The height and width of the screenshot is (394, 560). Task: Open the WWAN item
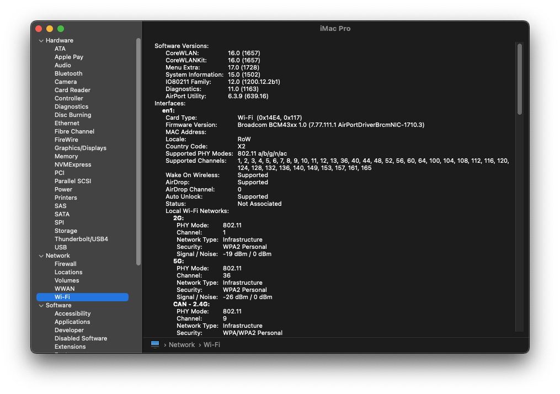(x=65, y=289)
